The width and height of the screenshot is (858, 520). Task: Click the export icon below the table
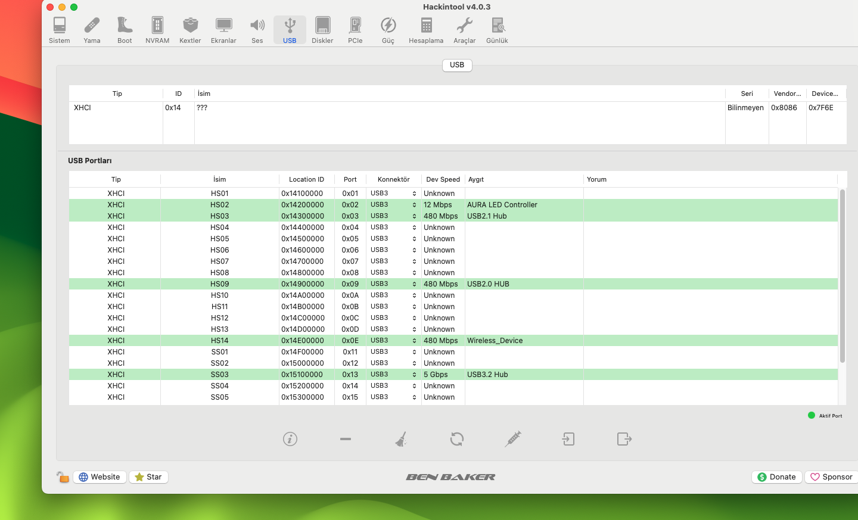pyautogui.click(x=624, y=439)
